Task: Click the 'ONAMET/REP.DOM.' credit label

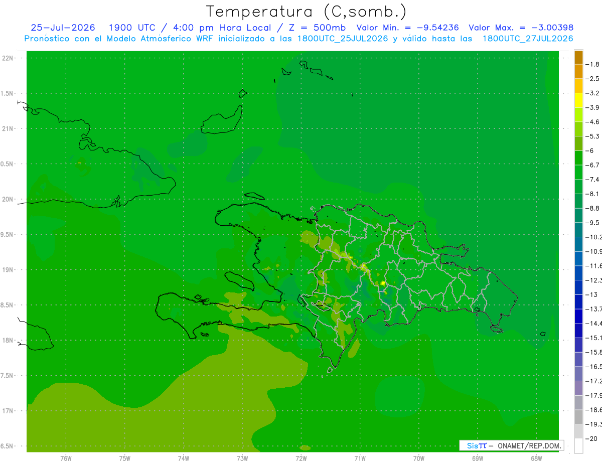Action: pyautogui.click(x=529, y=445)
